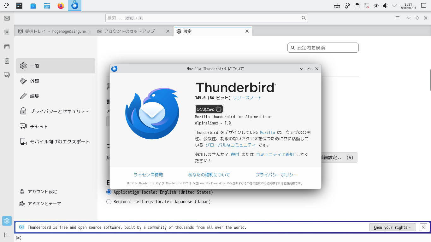Open the Tasks space icon
Viewport: 431px width, 242px height.
[x=7, y=60]
